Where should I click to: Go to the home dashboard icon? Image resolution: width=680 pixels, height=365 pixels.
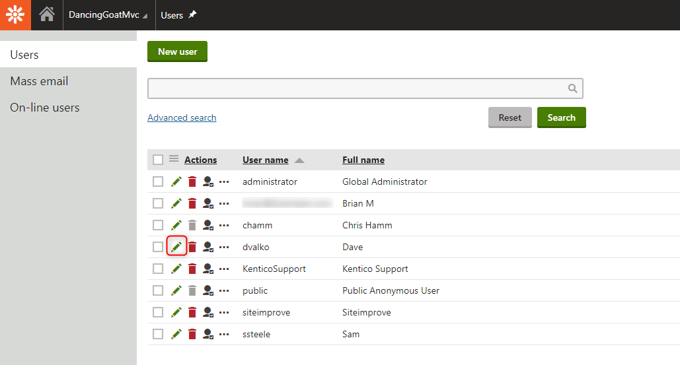(x=47, y=15)
